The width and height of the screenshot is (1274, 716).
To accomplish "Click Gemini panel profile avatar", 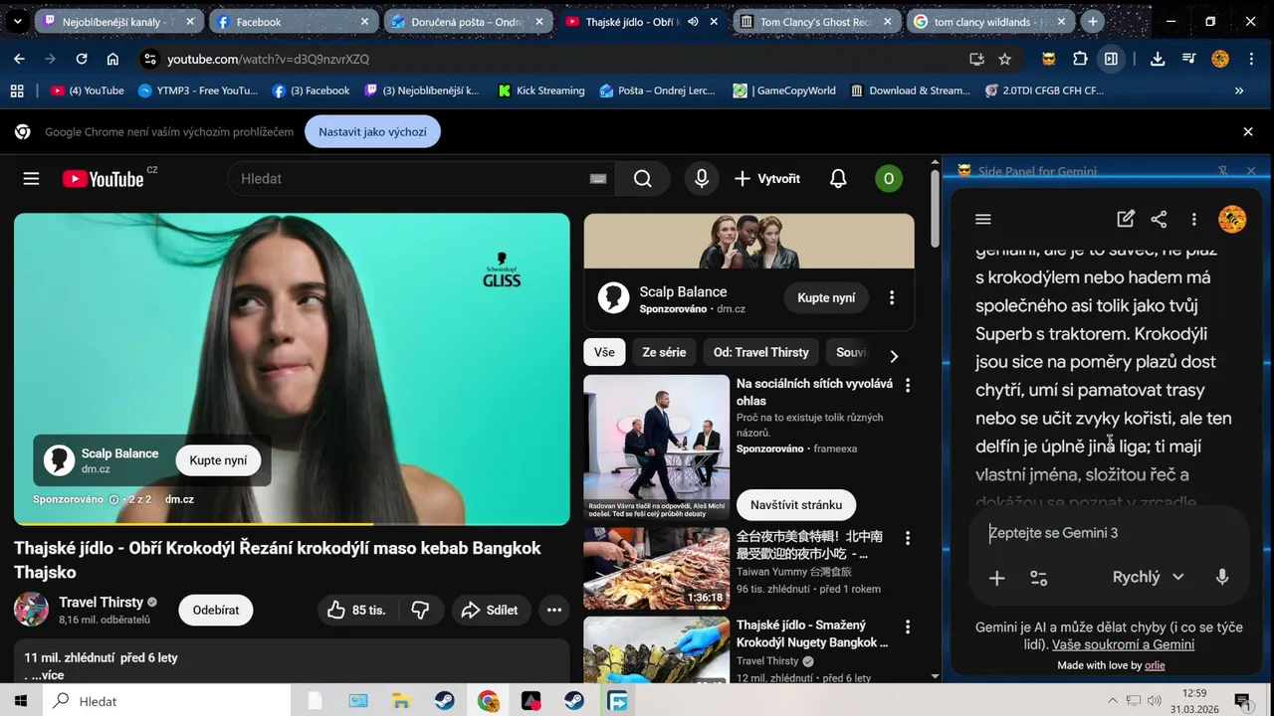I will click(1232, 219).
